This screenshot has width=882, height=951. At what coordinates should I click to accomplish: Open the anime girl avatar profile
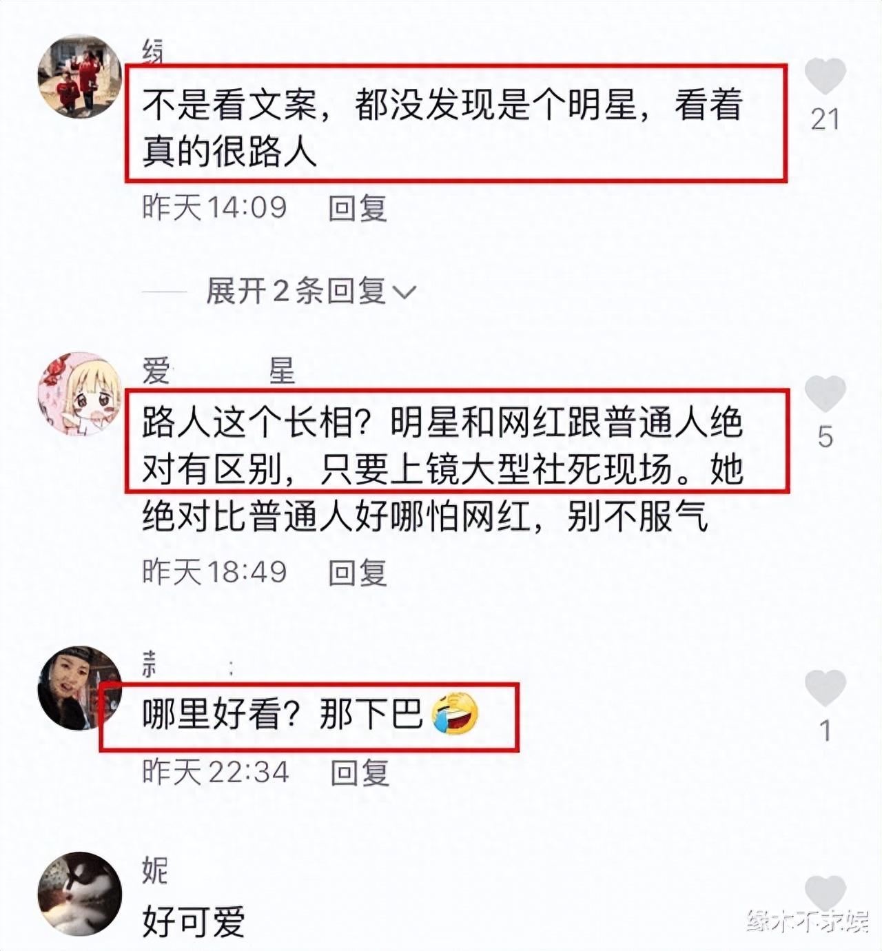79,394
